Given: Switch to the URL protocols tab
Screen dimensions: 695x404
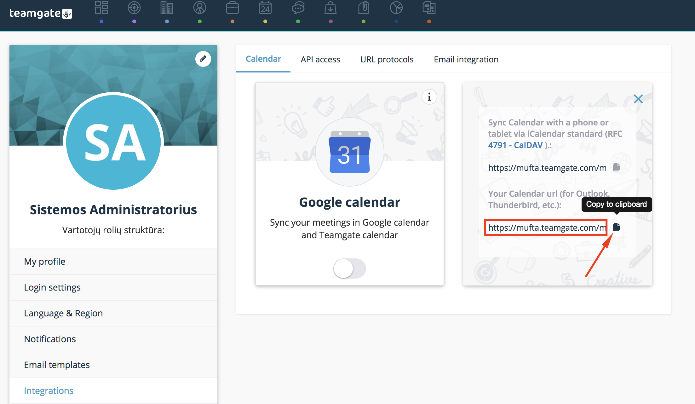Looking at the screenshot, I should pos(387,59).
